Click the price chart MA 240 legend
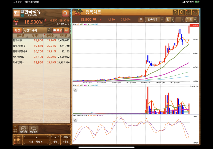 [96, 24]
